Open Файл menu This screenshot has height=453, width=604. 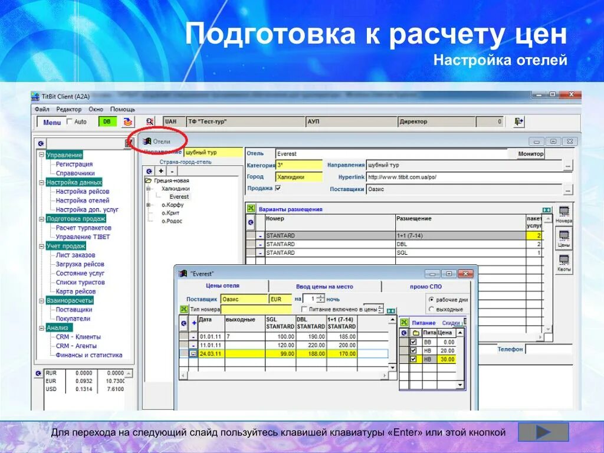42,109
